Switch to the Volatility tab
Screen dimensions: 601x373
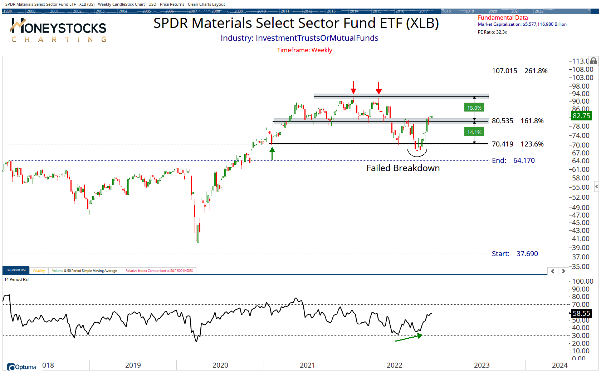tap(39, 271)
